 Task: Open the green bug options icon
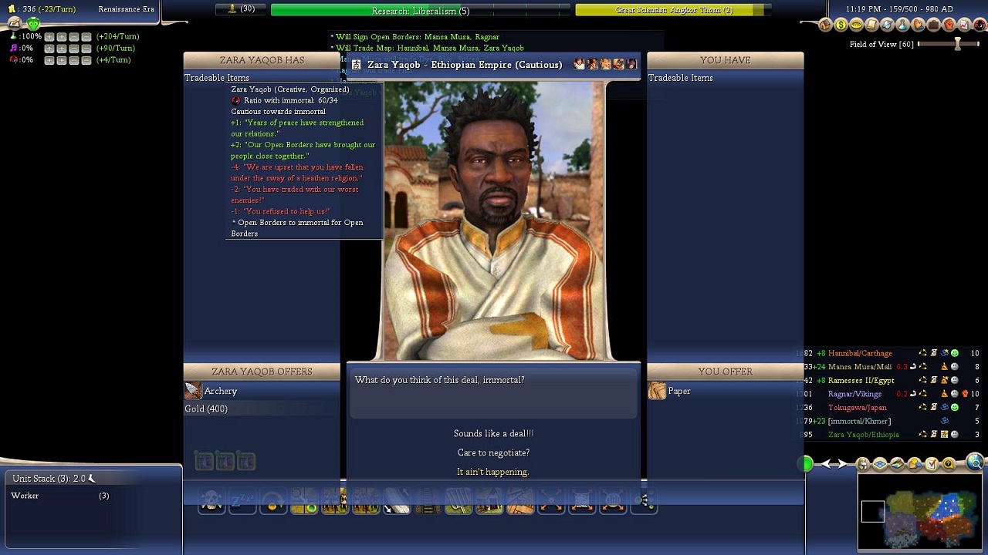33,24
